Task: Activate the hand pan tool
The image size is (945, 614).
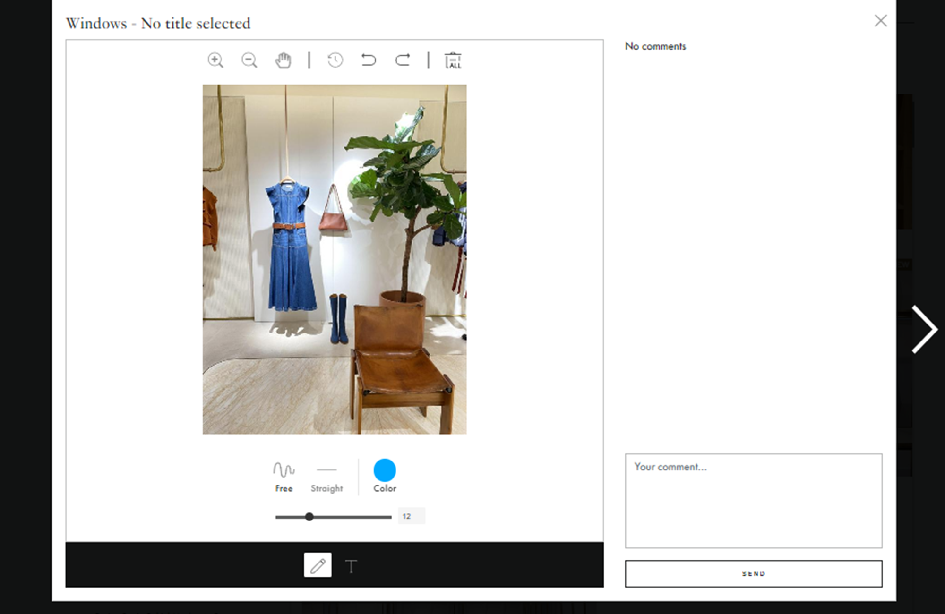Action: click(283, 60)
